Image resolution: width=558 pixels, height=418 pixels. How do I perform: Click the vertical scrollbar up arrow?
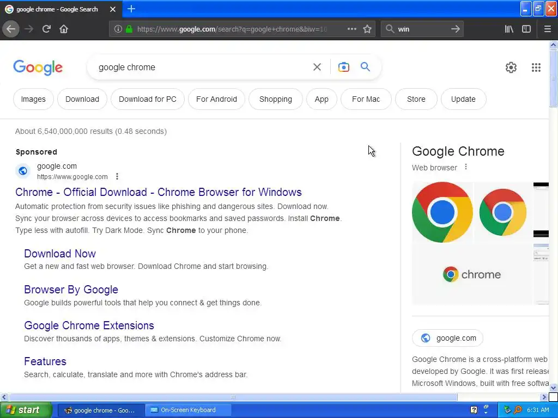pyautogui.click(x=553, y=45)
